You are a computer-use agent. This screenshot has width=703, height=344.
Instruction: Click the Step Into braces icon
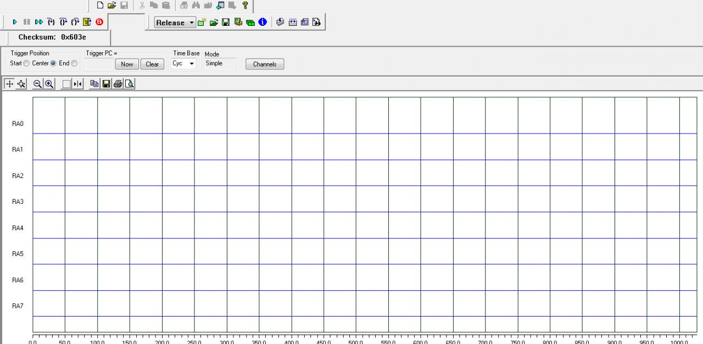coord(51,22)
